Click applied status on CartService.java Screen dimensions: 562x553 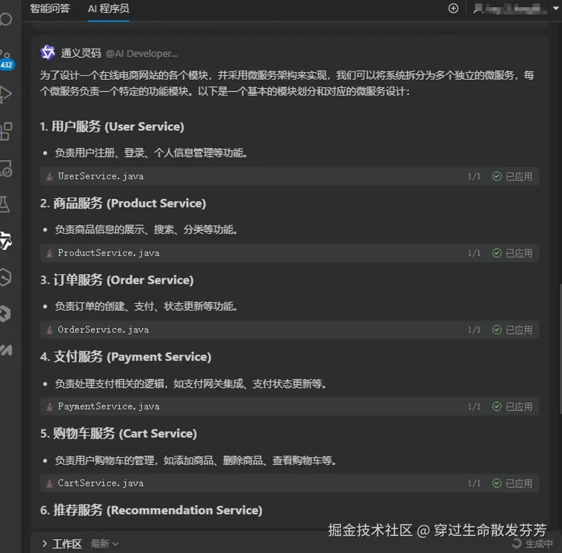pyautogui.click(x=512, y=483)
